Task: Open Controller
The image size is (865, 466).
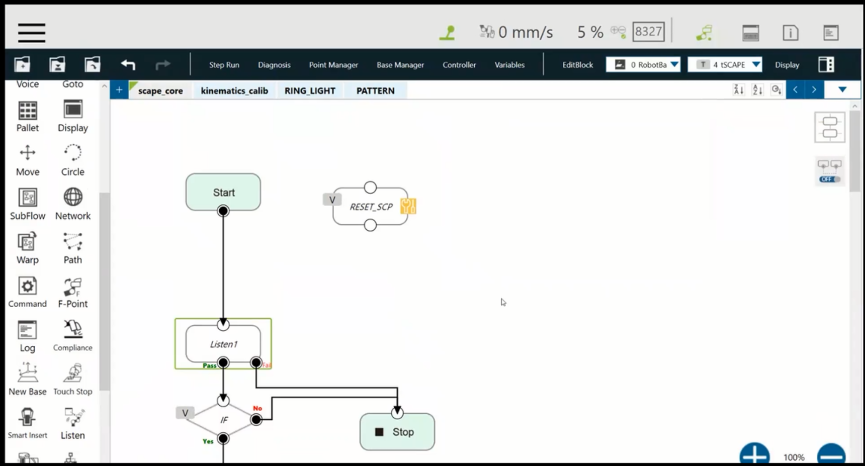Action: (x=459, y=65)
